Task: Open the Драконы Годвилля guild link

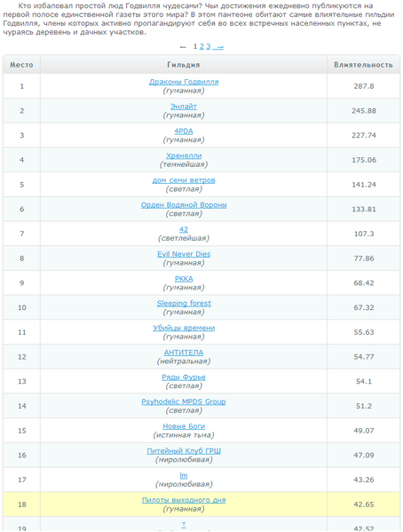Action: (x=184, y=82)
